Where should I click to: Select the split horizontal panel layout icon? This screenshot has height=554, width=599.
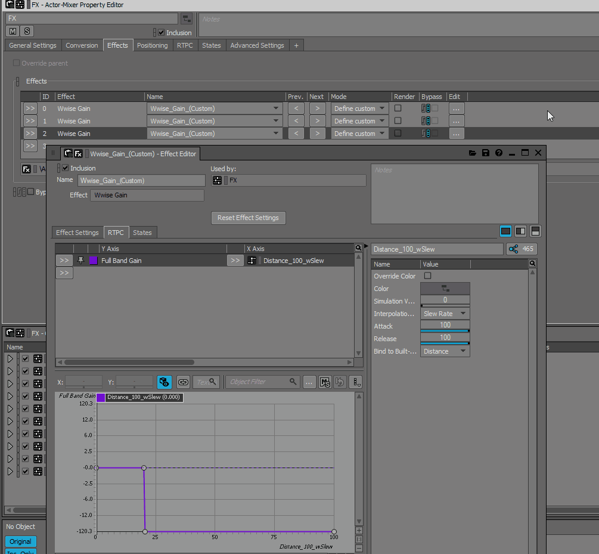(x=535, y=231)
